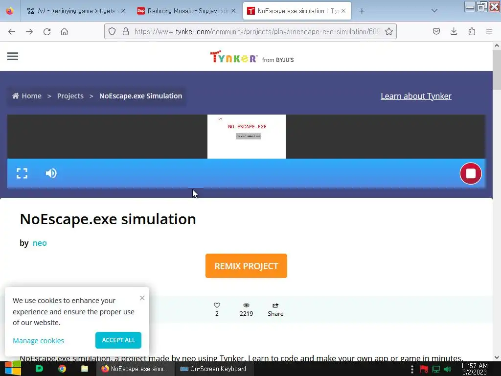Screen dimensions: 501x376
Task: Open the Windows Start menu
Action: point(13,369)
